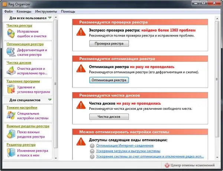Maximize the Reg Organizer window

click(204, 3)
